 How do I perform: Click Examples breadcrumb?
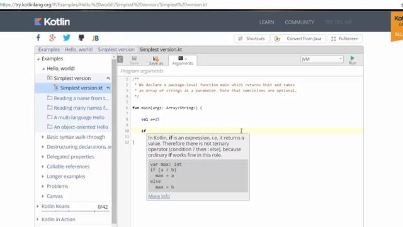pyautogui.click(x=49, y=49)
